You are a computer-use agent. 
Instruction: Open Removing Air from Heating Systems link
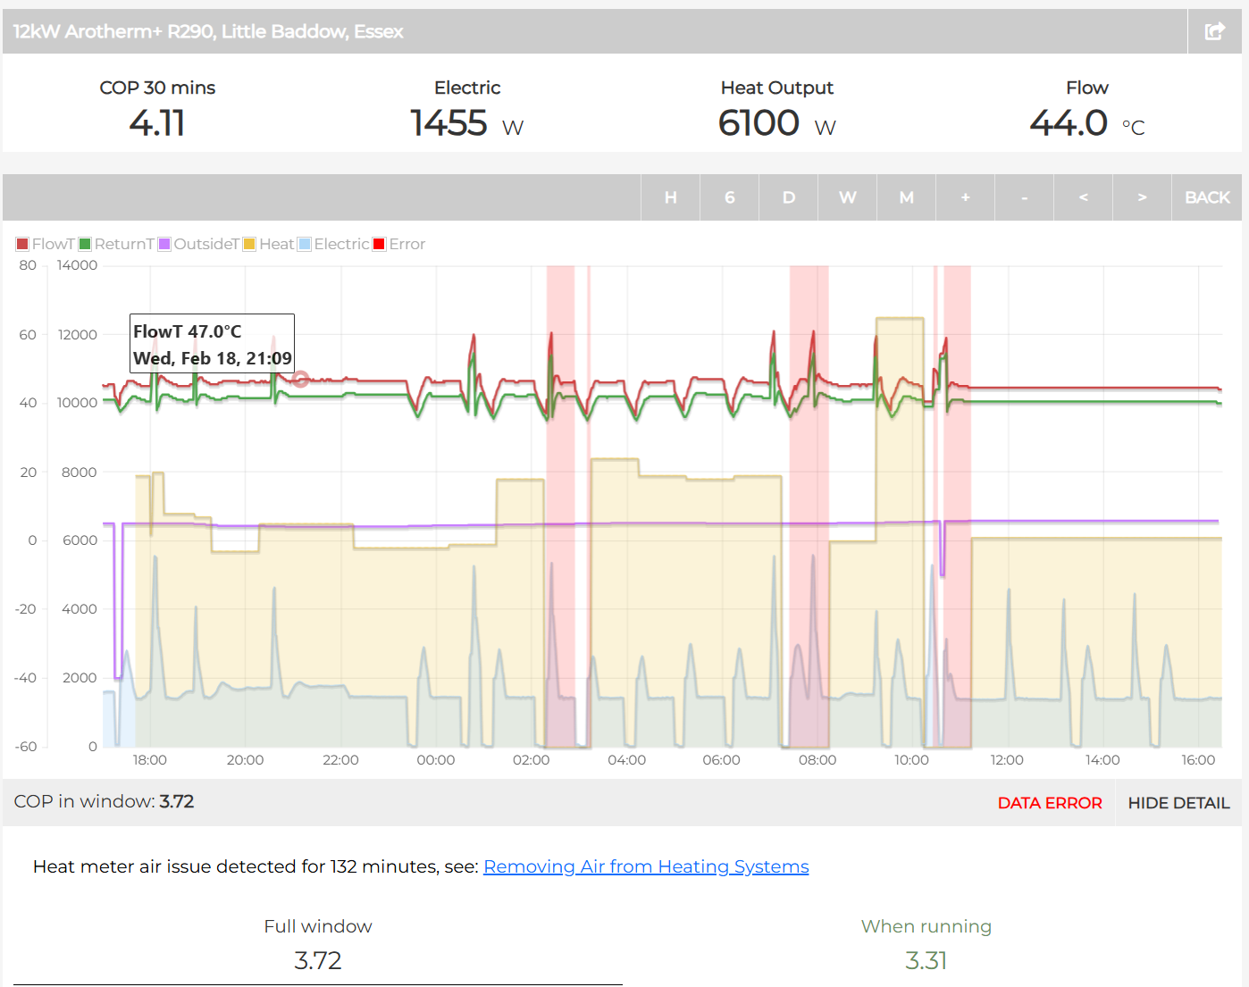coord(646,866)
